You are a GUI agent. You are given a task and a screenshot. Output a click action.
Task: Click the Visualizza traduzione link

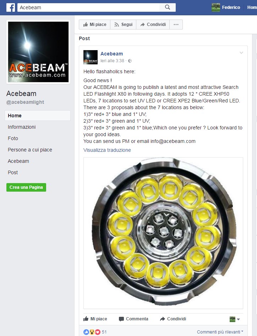(x=107, y=150)
